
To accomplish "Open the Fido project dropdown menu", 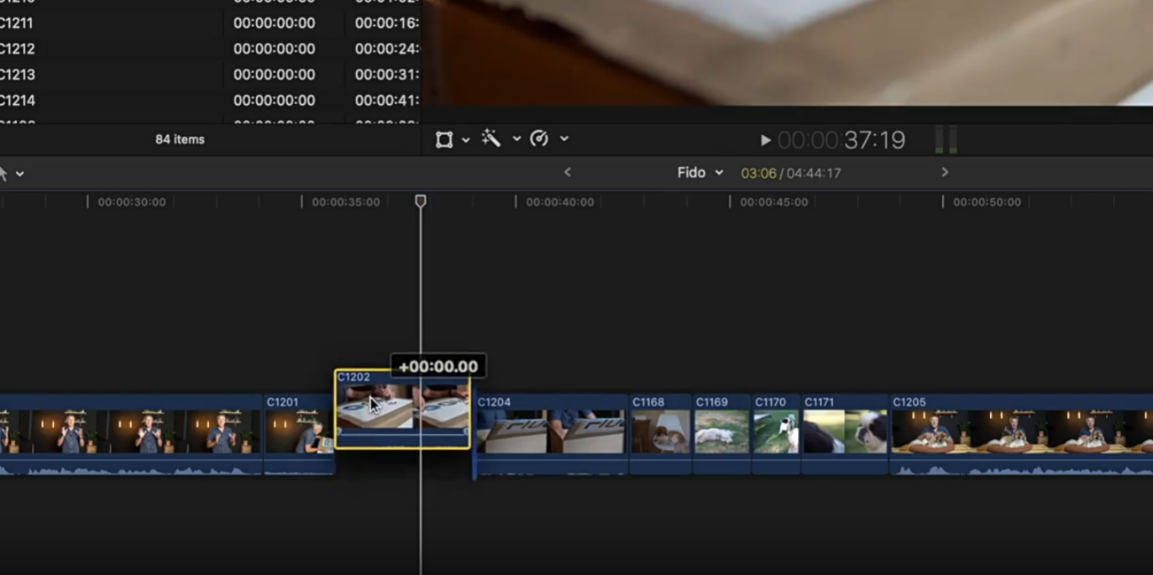I will 700,173.
